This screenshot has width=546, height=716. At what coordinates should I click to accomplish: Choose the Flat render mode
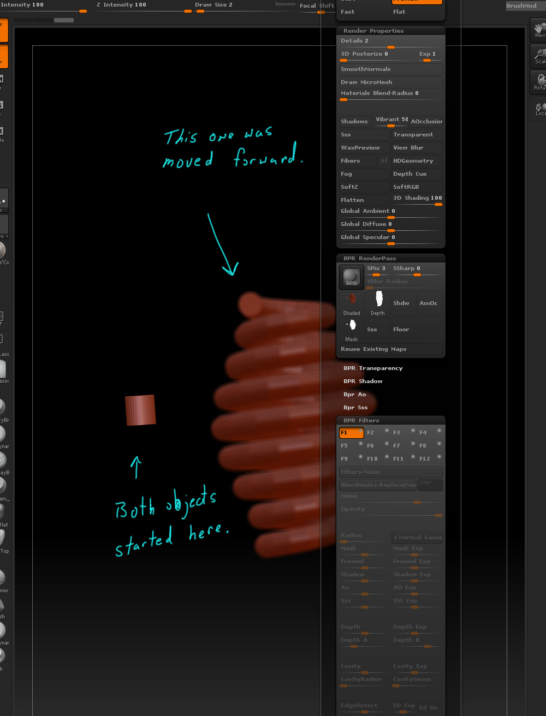(x=417, y=12)
